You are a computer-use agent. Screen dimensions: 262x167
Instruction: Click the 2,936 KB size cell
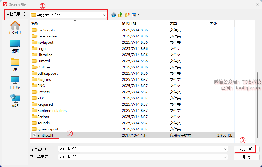[x=225, y=135]
